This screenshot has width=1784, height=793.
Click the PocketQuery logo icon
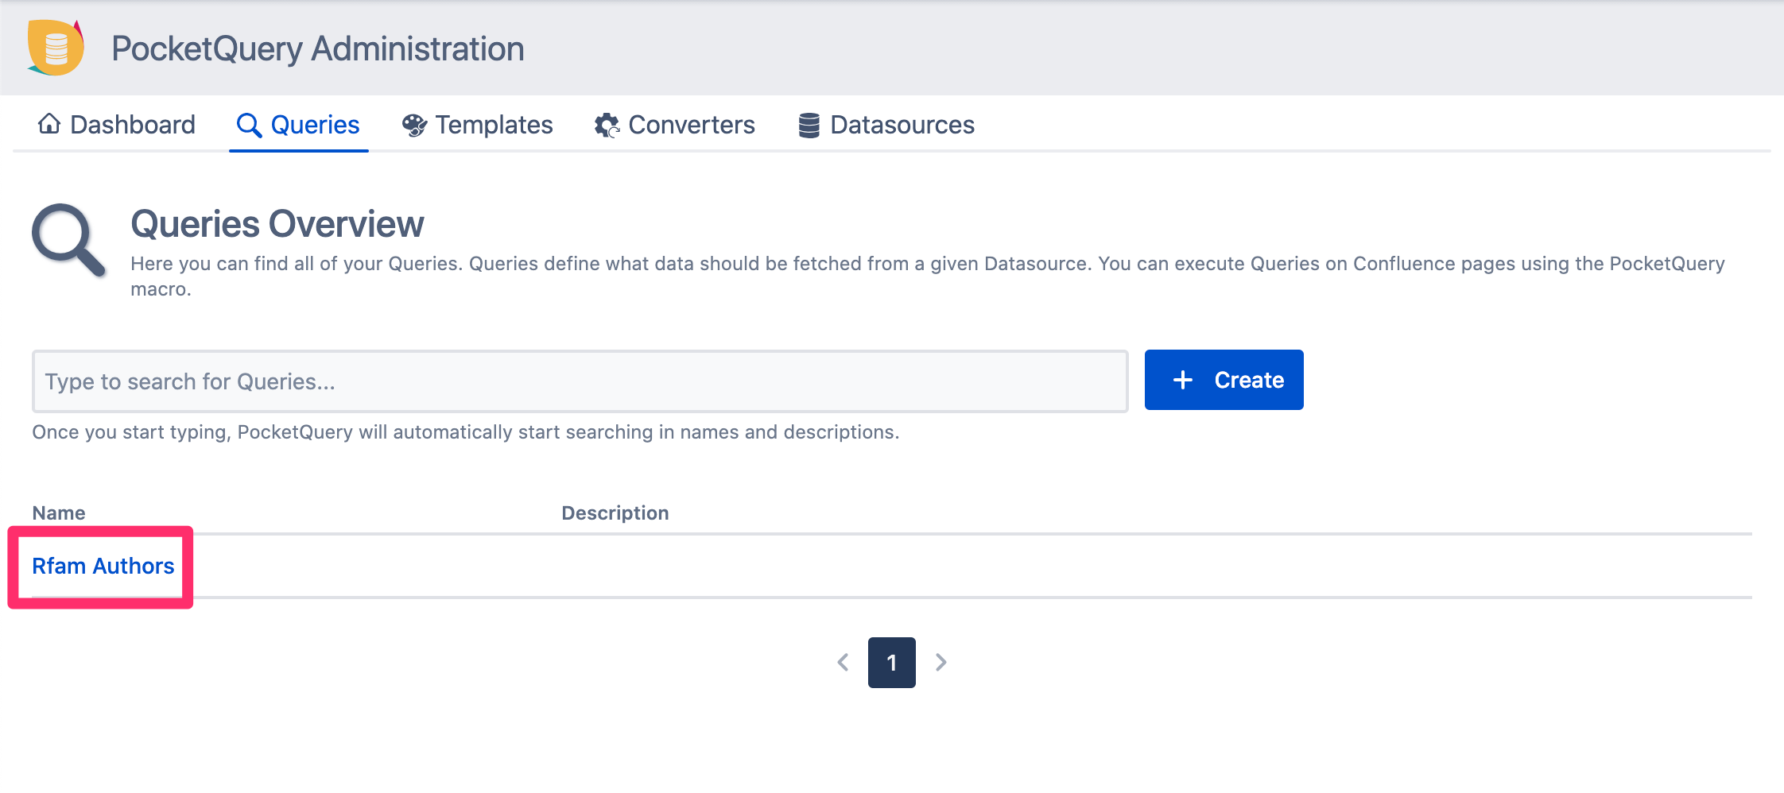56,48
